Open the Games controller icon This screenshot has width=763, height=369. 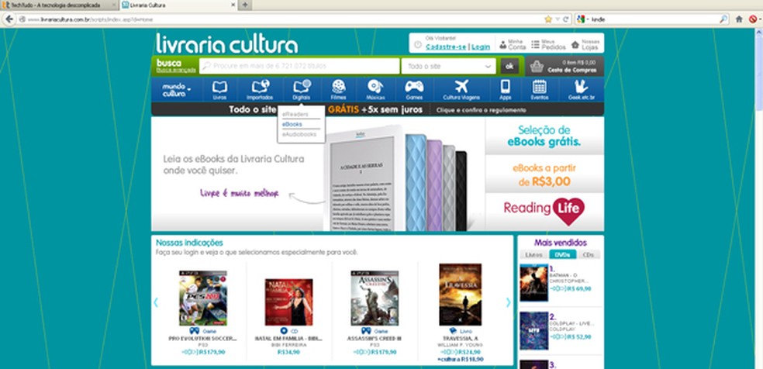point(414,87)
